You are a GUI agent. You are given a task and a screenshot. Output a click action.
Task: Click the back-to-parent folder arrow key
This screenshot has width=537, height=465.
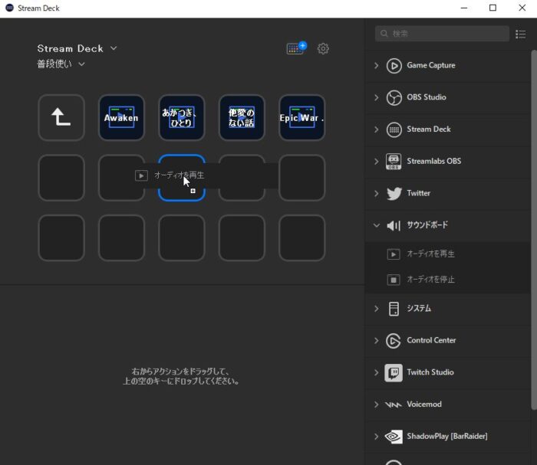[x=61, y=118]
